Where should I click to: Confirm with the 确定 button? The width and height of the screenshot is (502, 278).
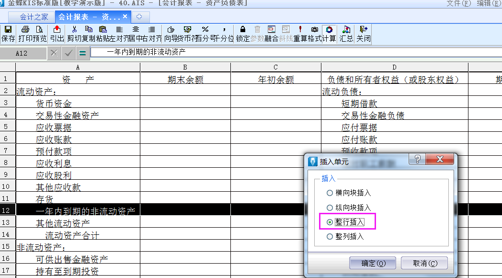point(372,263)
